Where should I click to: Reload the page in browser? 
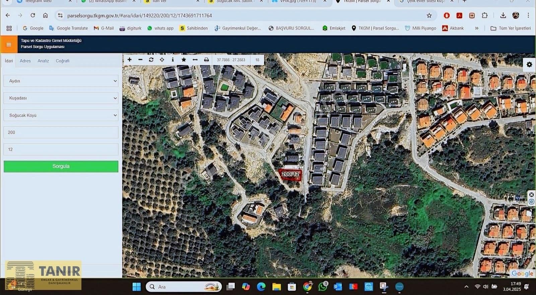point(33,15)
